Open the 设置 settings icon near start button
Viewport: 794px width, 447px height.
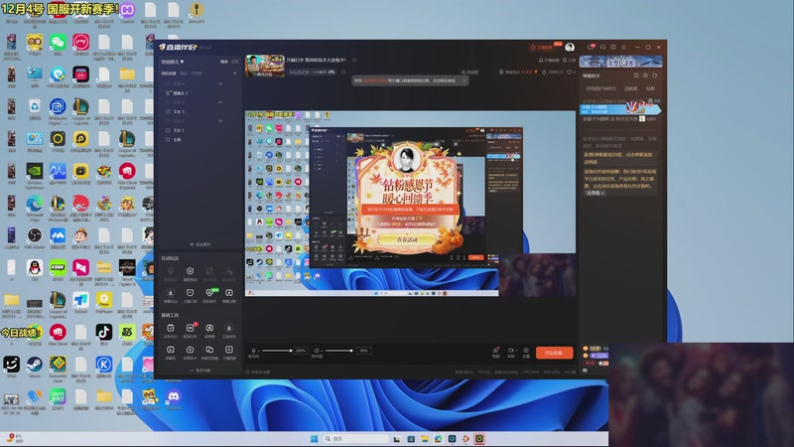526,352
